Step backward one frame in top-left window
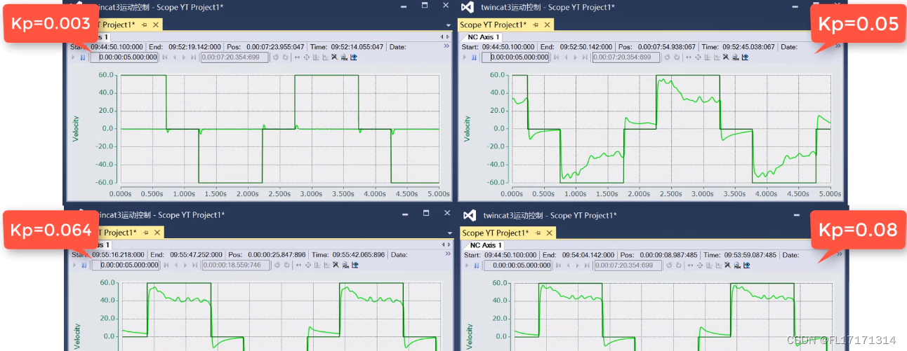The image size is (907, 351). tap(175, 57)
